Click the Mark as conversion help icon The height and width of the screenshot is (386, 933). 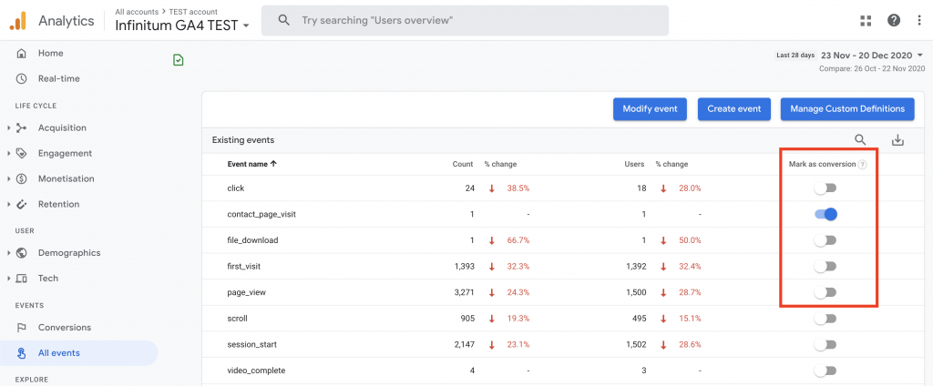click(x=862, y=165)
